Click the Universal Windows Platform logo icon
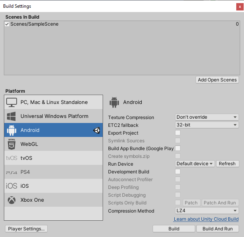244x237 pixels. tap(11, 116)
